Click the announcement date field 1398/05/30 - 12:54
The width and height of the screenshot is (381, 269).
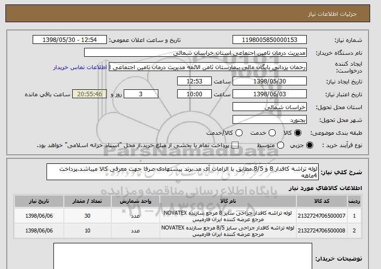(70, 40)
